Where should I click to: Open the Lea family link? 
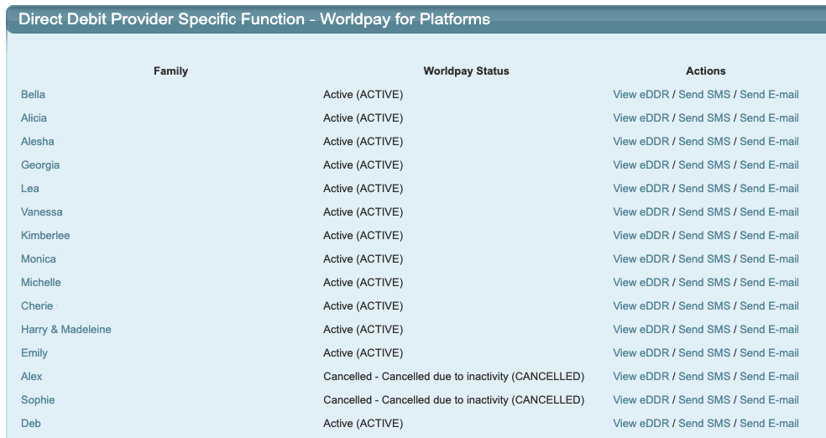point(30,189)
